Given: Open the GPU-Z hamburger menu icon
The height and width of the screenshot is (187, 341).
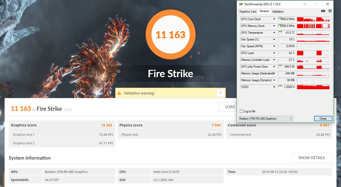Looking at the screenshot, I should tap(330, 11).
